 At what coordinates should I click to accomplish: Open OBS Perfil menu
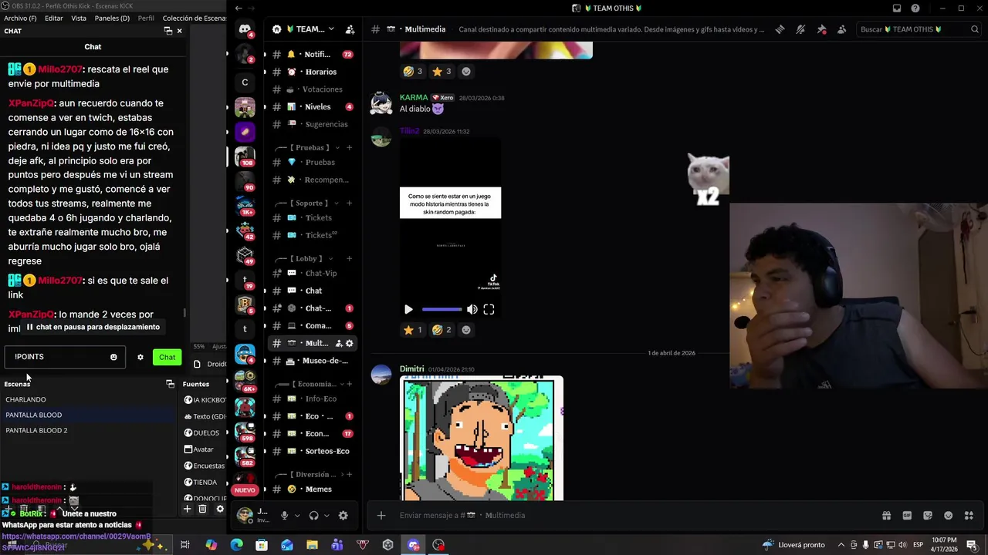(x=146, y=18)
